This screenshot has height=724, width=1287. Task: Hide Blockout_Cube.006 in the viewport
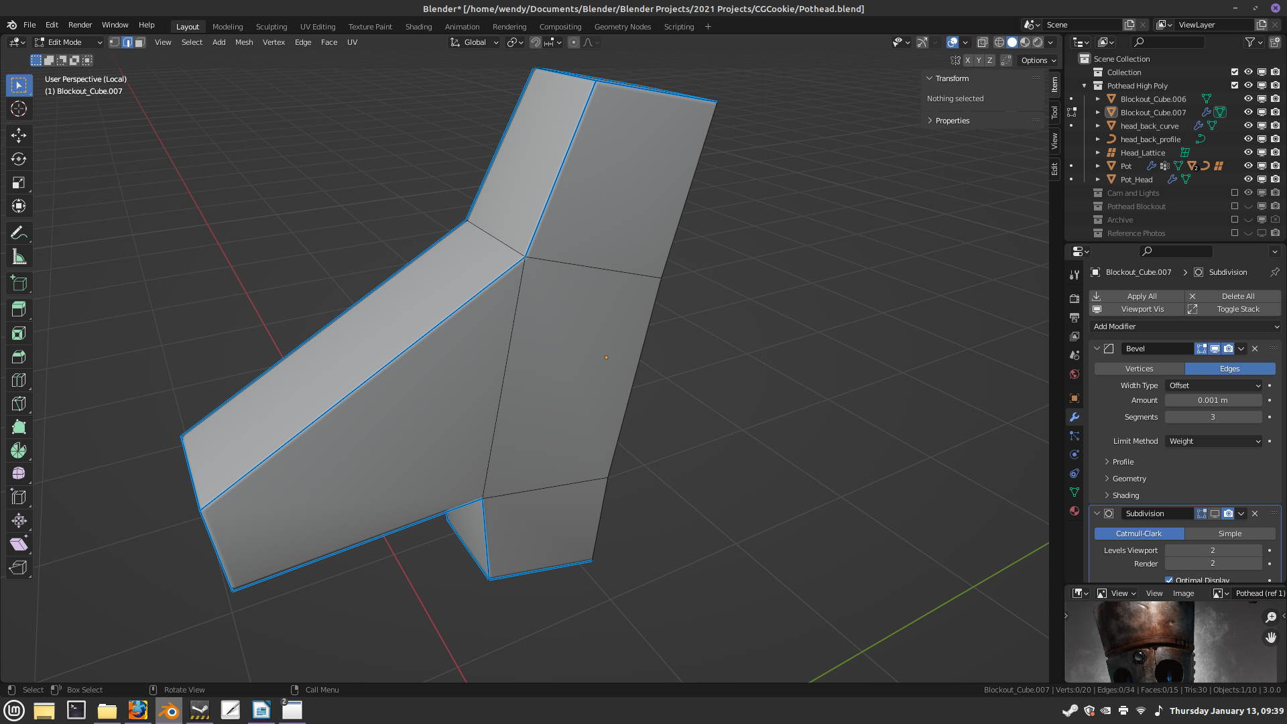tap(1248, 99)
